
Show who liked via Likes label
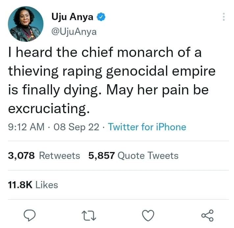coord(46,185)
